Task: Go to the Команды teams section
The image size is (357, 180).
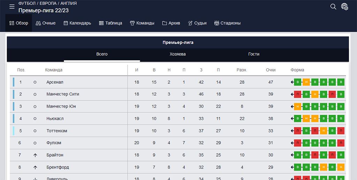Action: pos(142,23)
